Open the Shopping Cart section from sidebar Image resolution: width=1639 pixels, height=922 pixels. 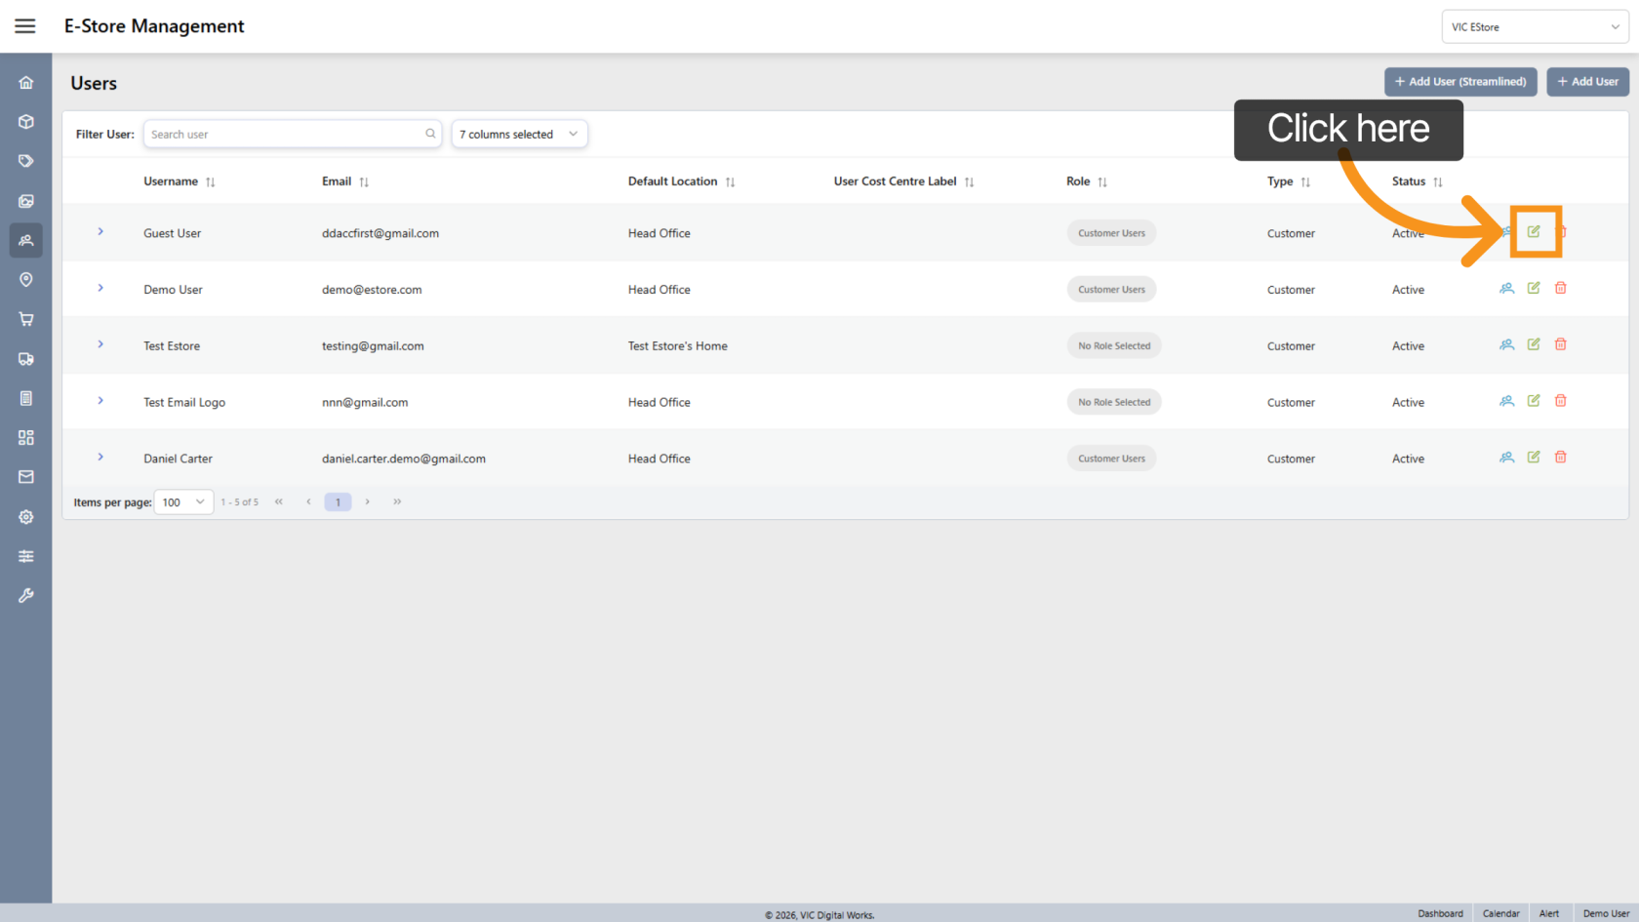click(x=25, y=319)
